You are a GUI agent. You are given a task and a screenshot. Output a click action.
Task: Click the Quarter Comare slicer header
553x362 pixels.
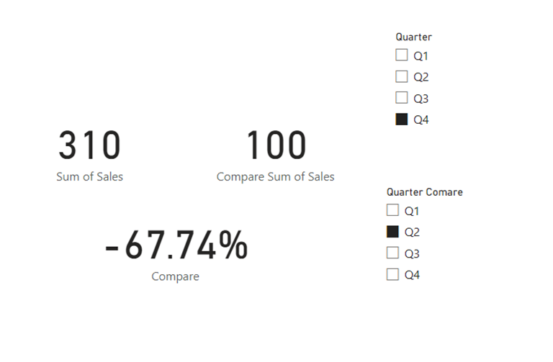pos(424,192)
